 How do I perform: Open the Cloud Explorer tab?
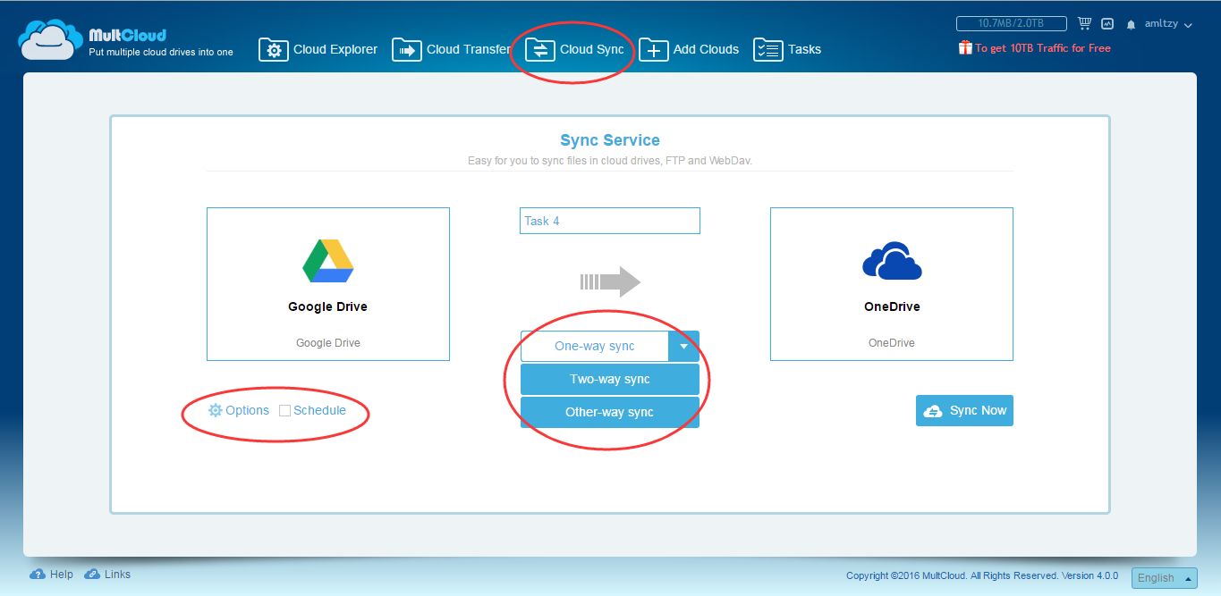[318, 50]
